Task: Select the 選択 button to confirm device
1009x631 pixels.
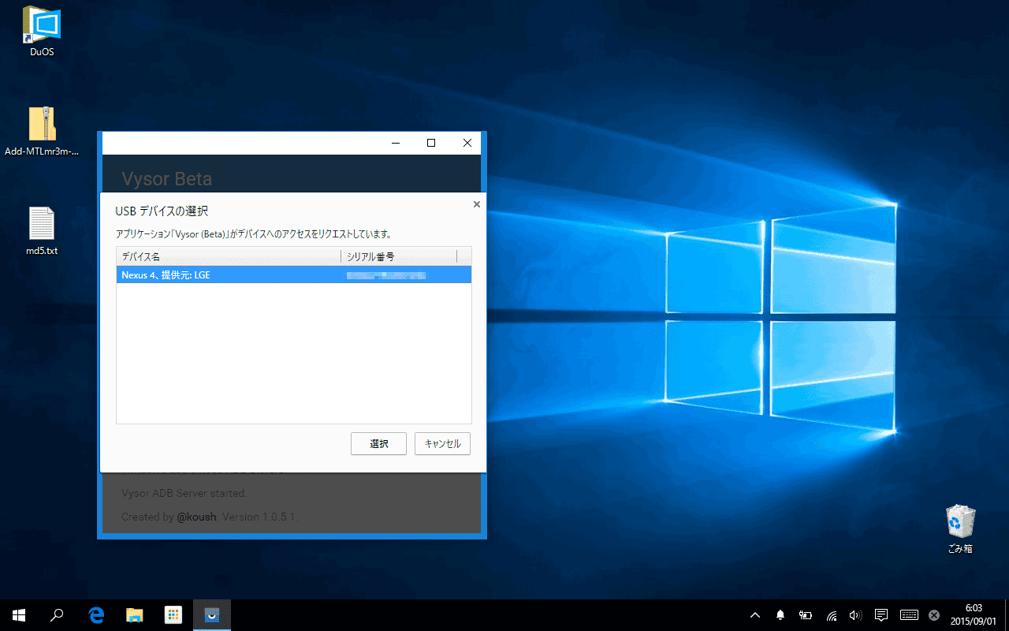Action: tap(378, 443)
